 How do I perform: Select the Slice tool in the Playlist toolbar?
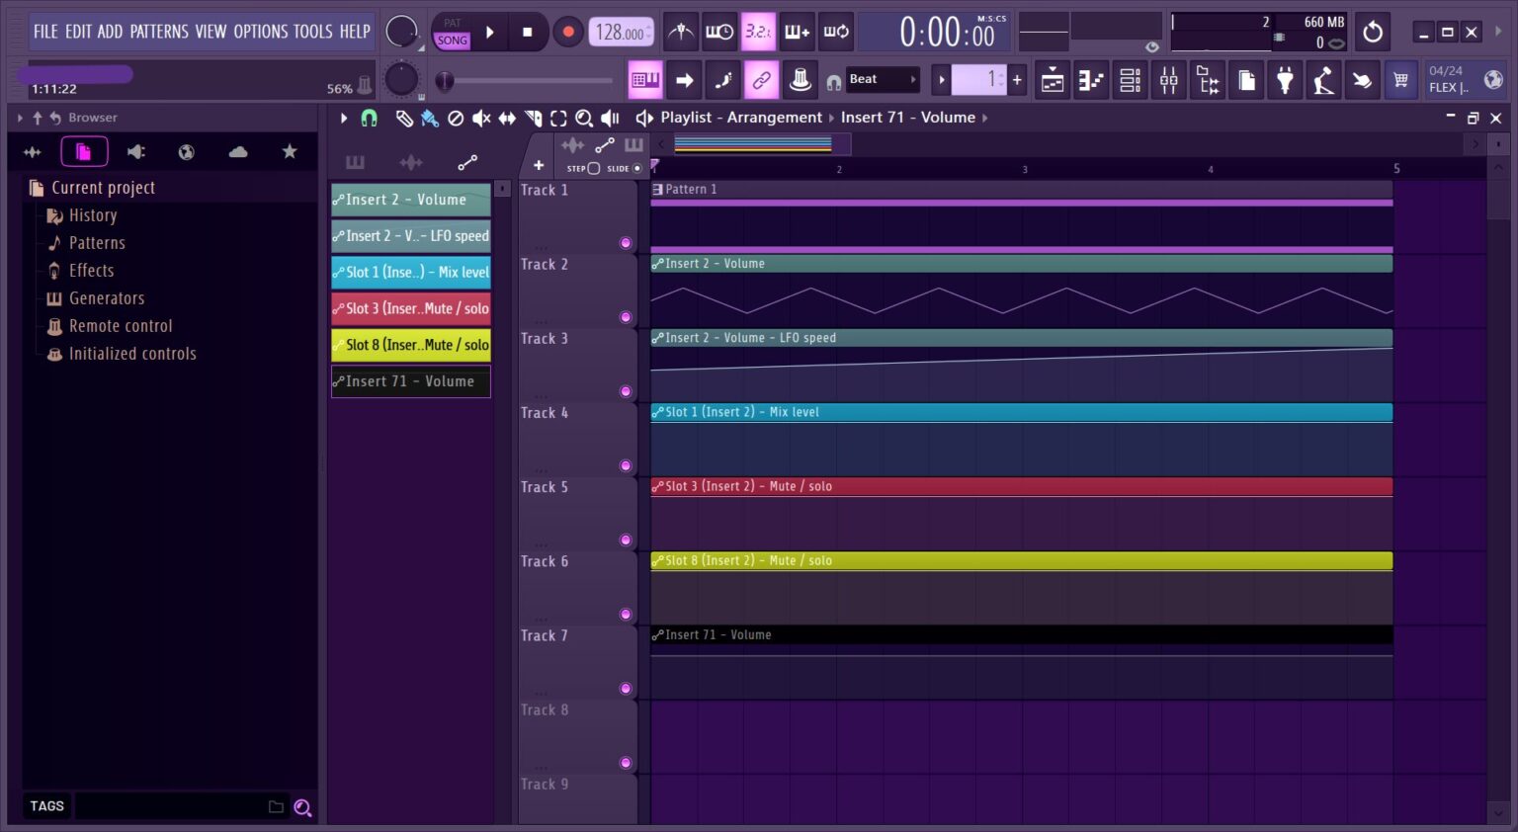(533, 118)
